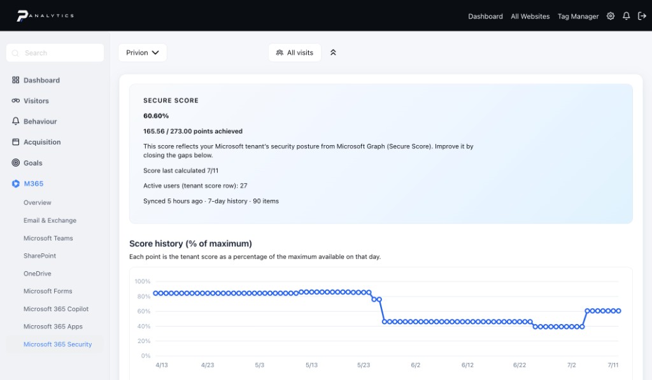Click the Behaviour bell icon in sidebar
Image resolution: width=652 pixels, height=380 pixels.
tap(15, 121)
